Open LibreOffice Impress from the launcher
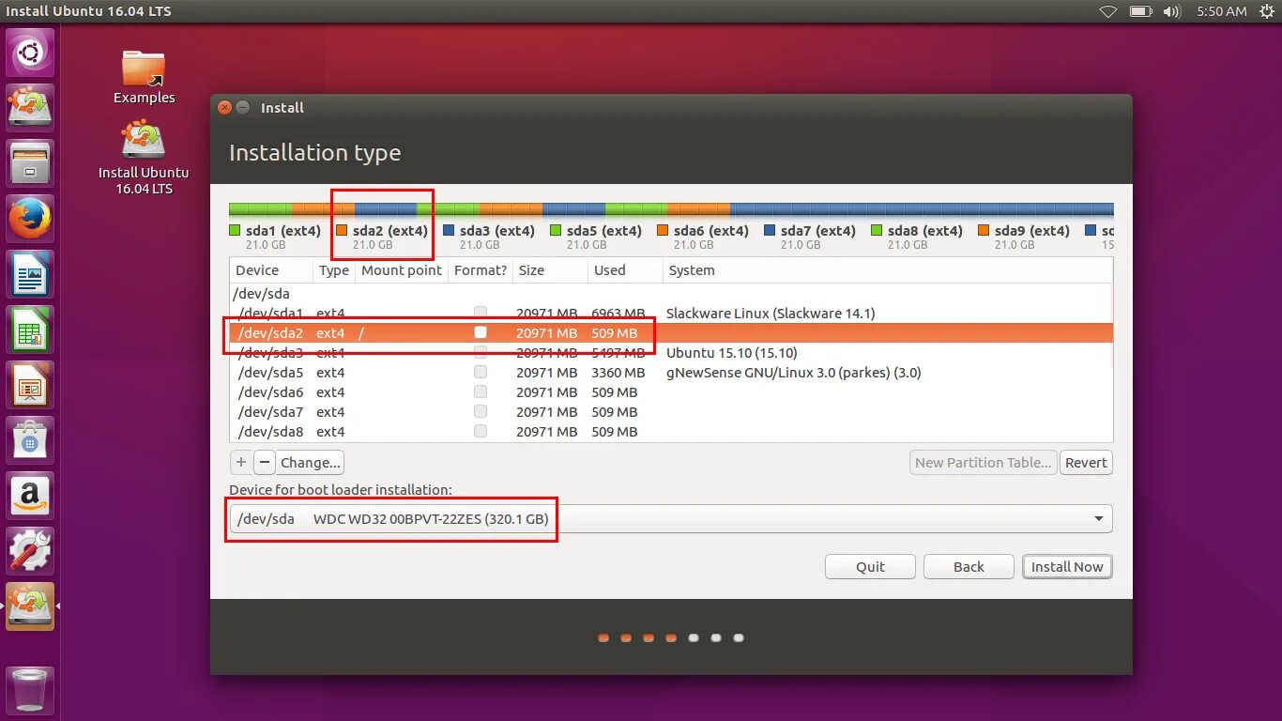 [x=30, y=385]
